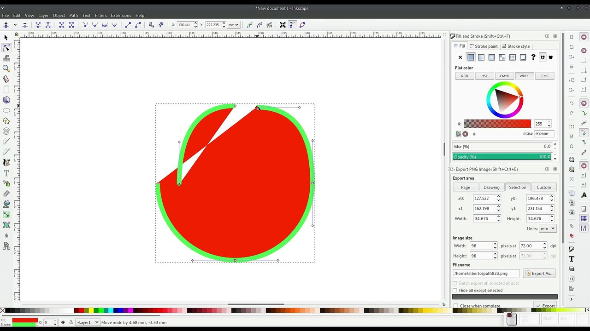Make selected nodes corner (cusp)
The width and height of the screenshot is (590, 331).
pos(85,25)
